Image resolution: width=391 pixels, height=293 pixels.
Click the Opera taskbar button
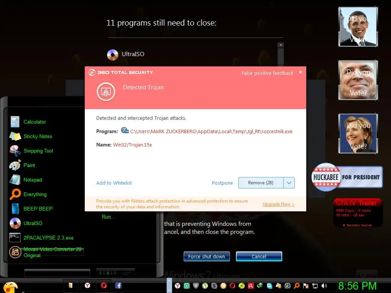coord(104,285)
